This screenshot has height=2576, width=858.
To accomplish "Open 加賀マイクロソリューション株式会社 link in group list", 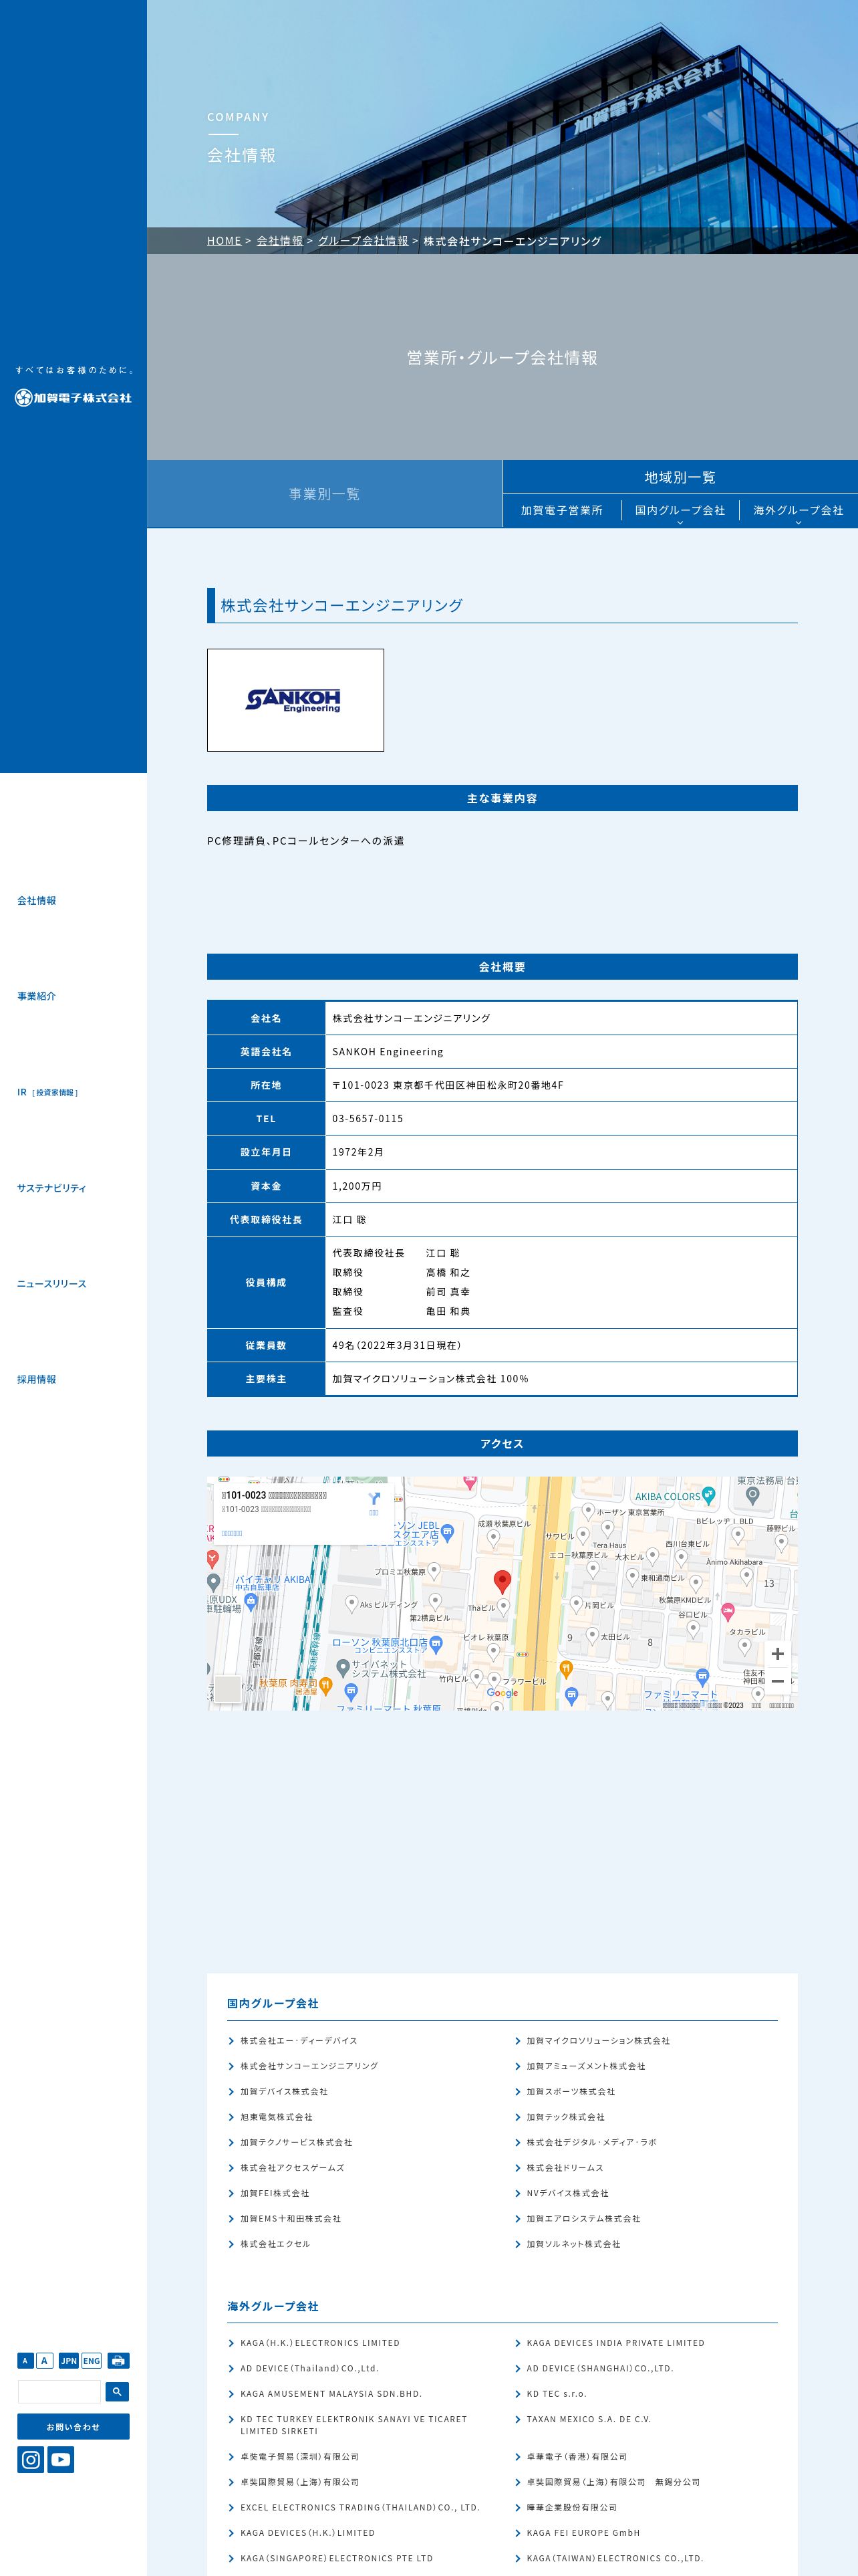I will click(597, 2040).
